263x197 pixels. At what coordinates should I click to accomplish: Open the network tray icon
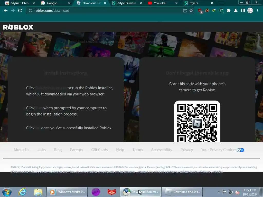pos(231,192)
